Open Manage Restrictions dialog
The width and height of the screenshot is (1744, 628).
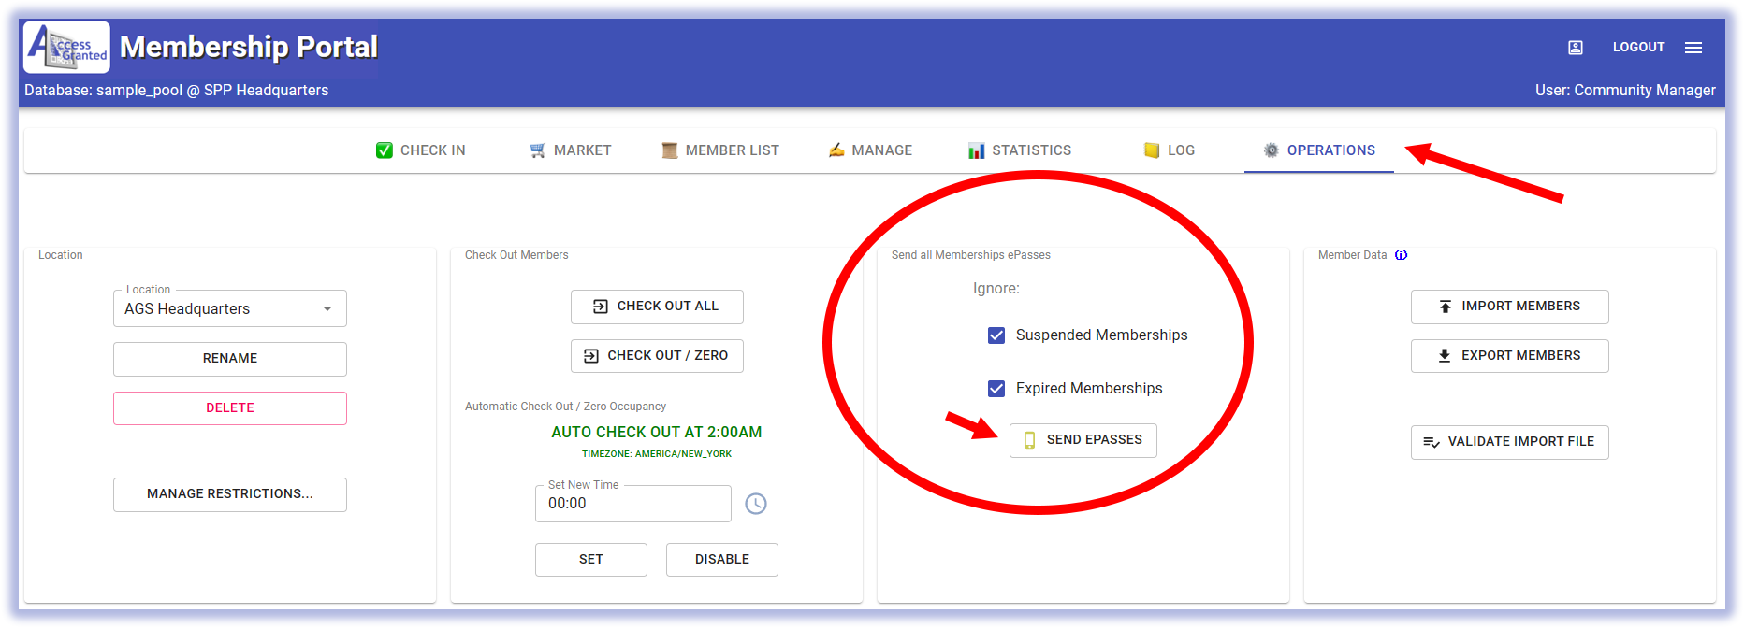click(230, 494)
